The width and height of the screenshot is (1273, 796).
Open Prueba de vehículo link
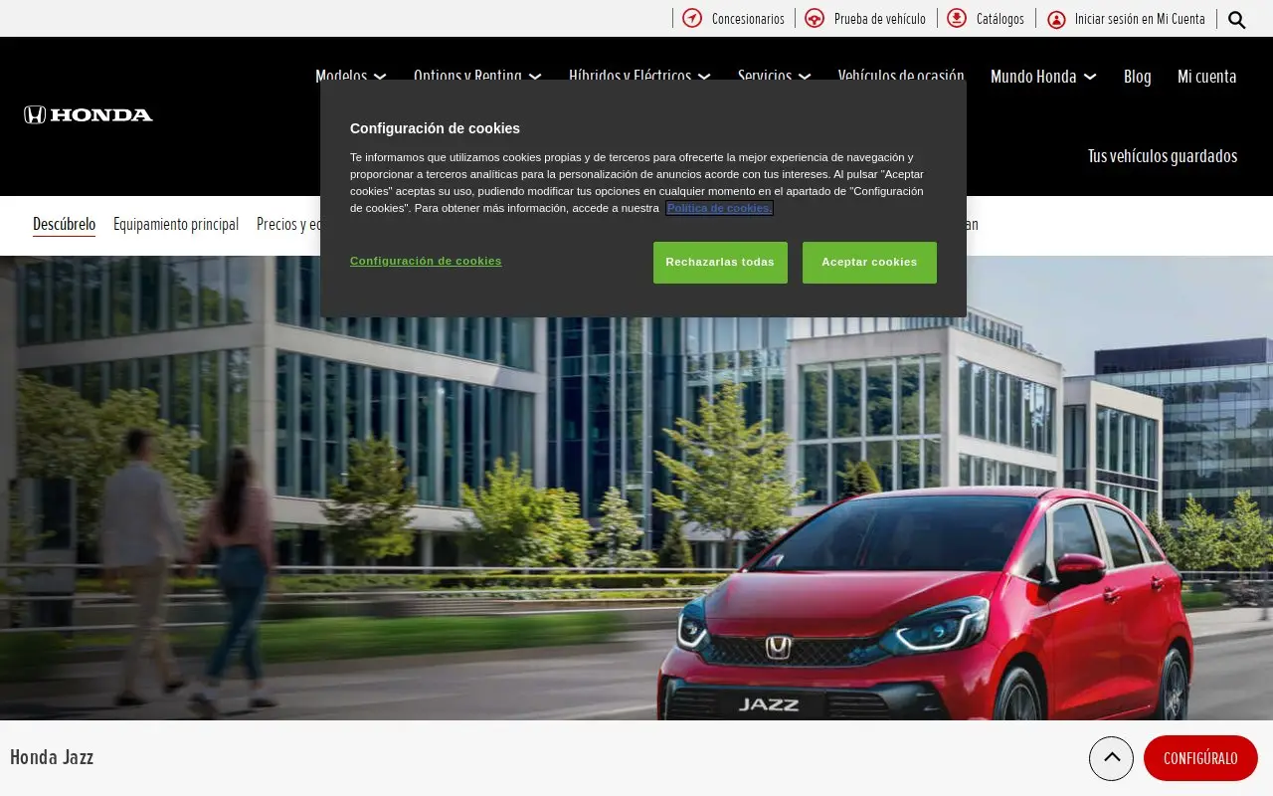pyautogui.click(x=879, y=19)
